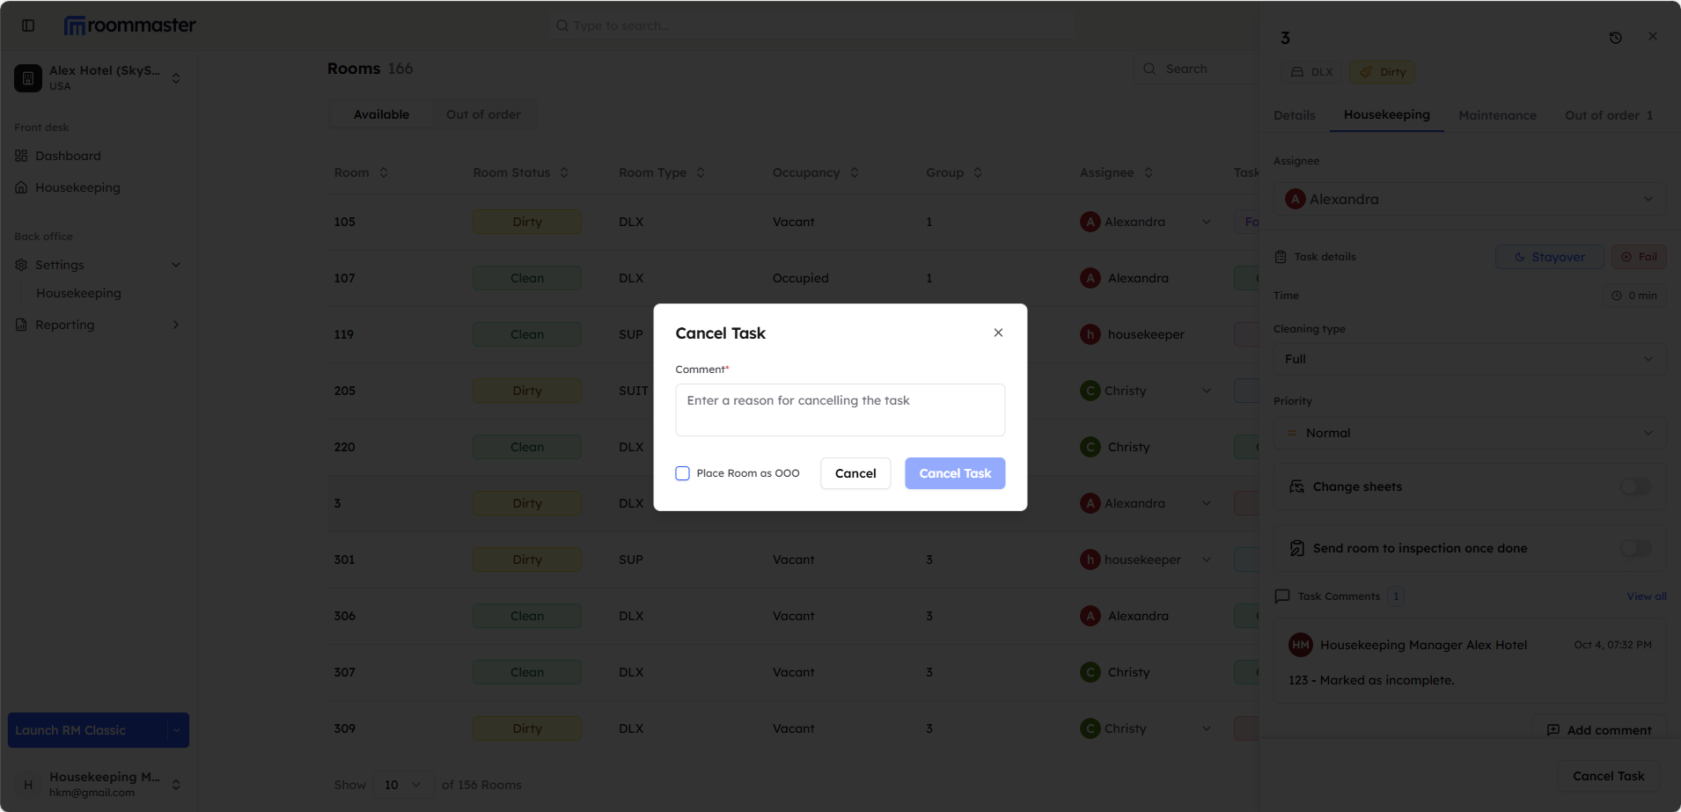Screen dimensions: 1681x812
Task: Click the Fail task button
Action: pyautogui.click(x=1639, y=256)
